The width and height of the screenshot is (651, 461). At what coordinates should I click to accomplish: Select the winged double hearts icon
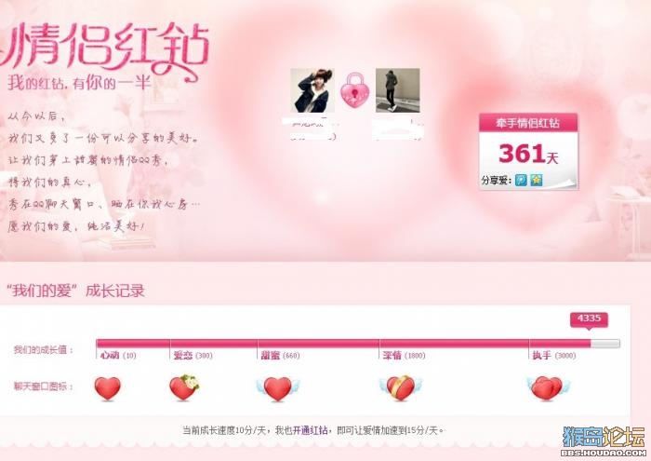pyautogui.click(x=548, y=388)
